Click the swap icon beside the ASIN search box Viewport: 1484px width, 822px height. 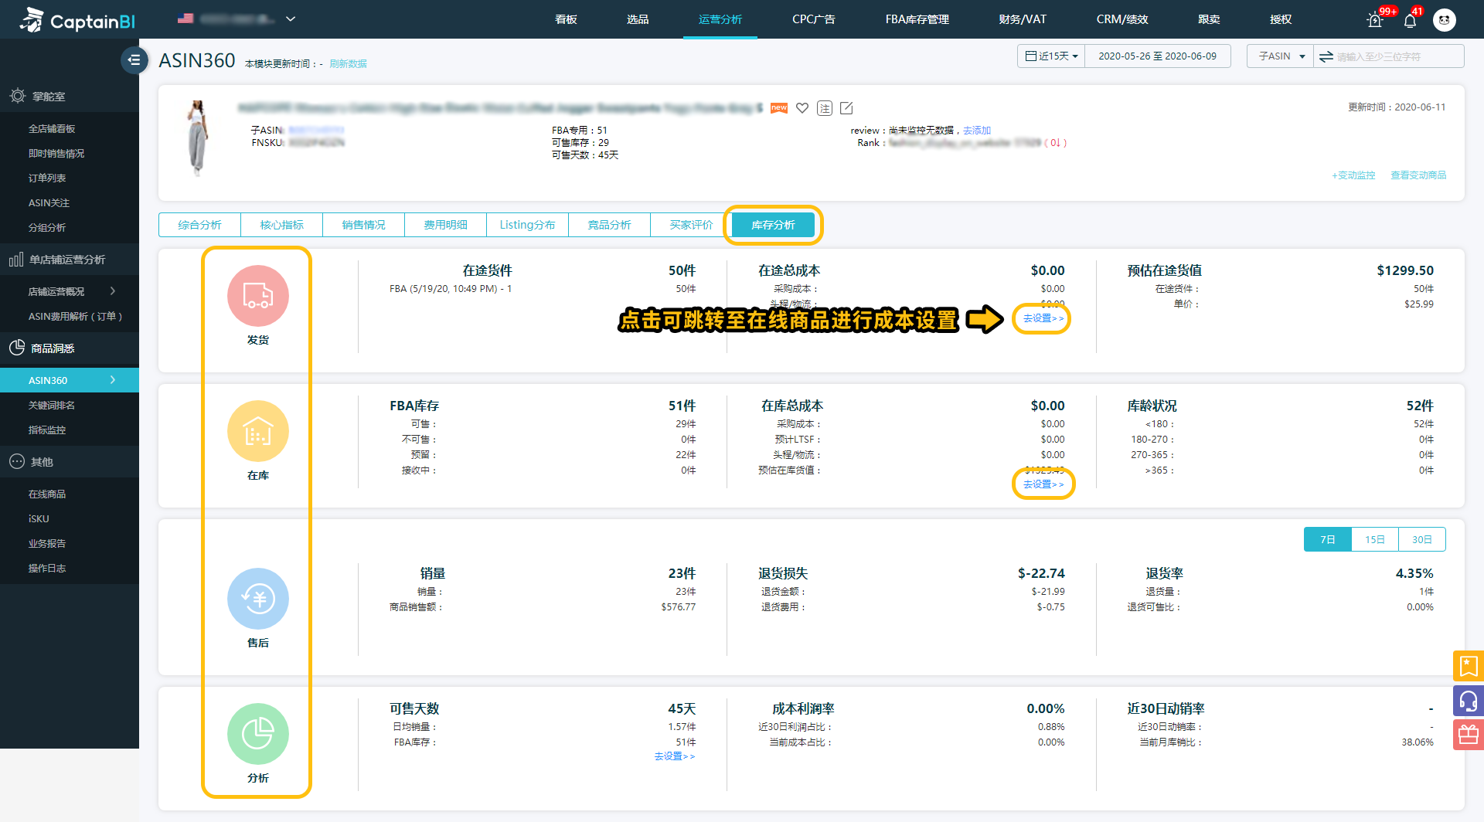coord(1326,56)
